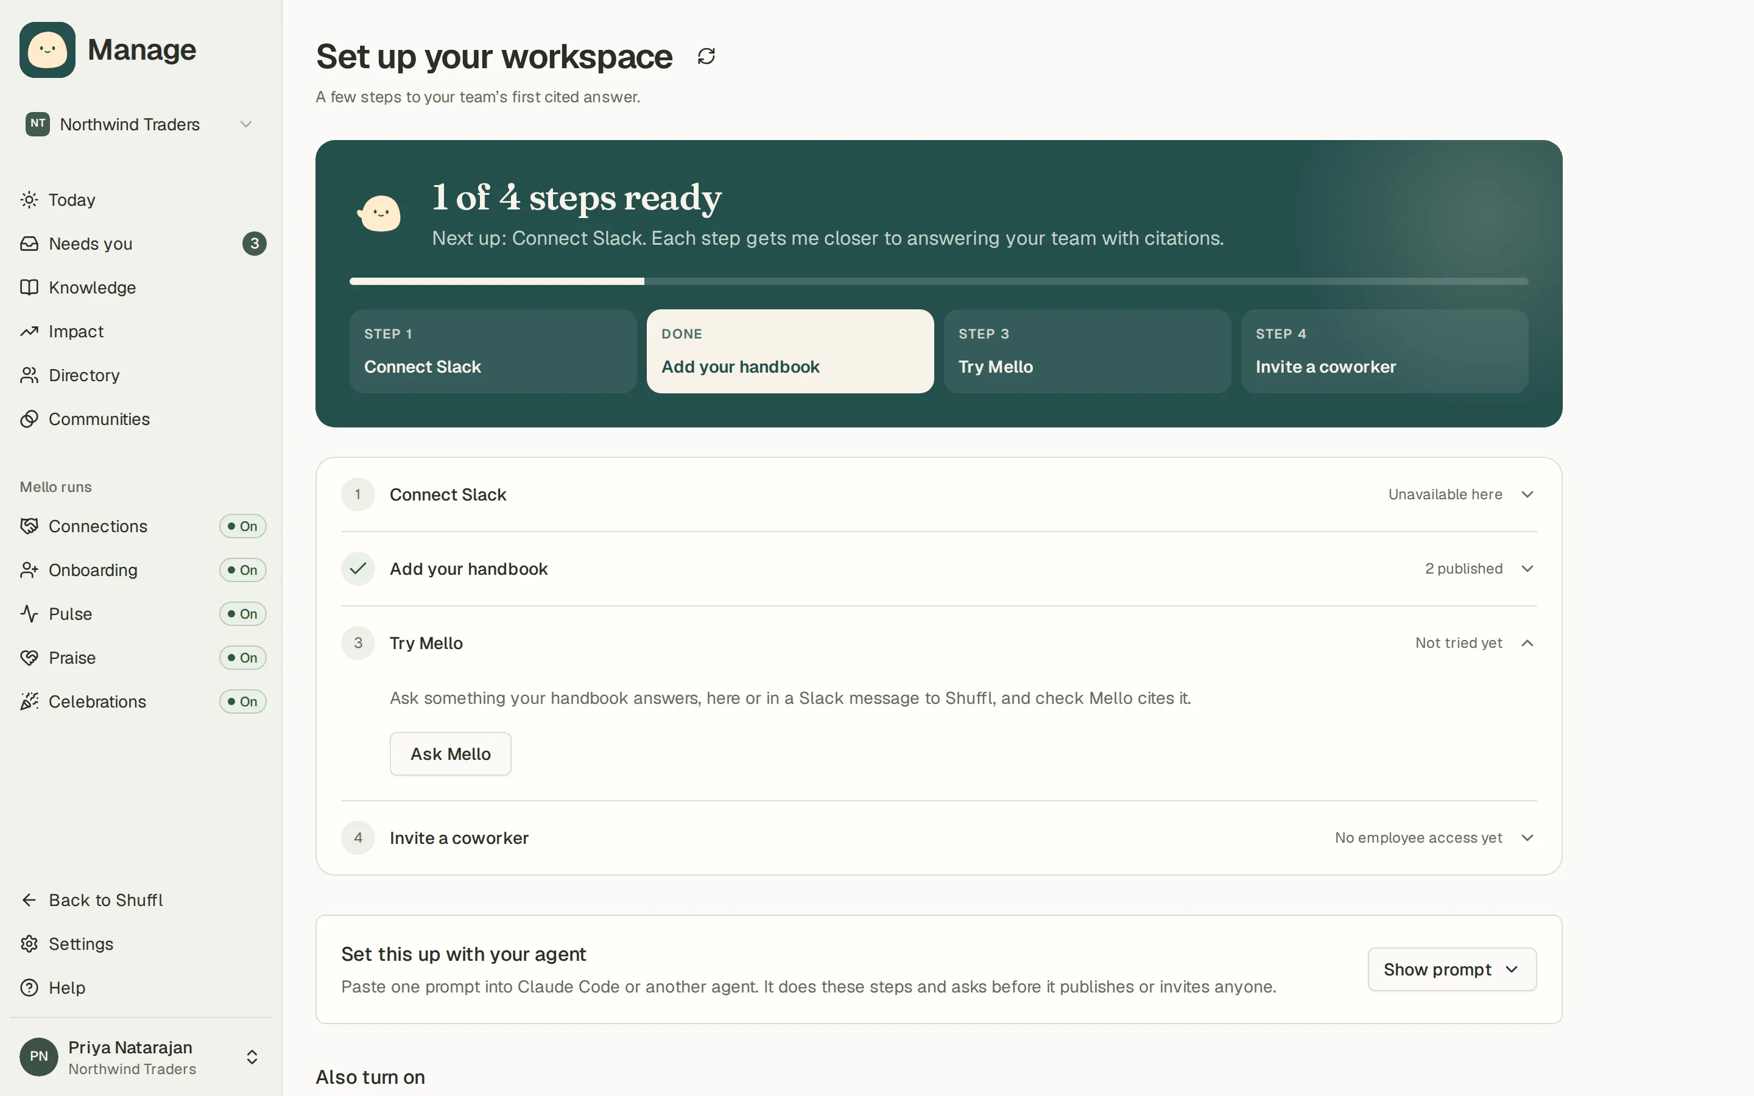Click the handshake icon for Connections

29,526
